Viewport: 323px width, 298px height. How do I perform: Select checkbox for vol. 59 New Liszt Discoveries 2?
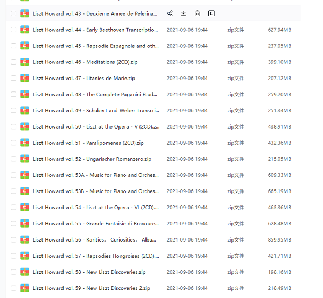(13, 288)
